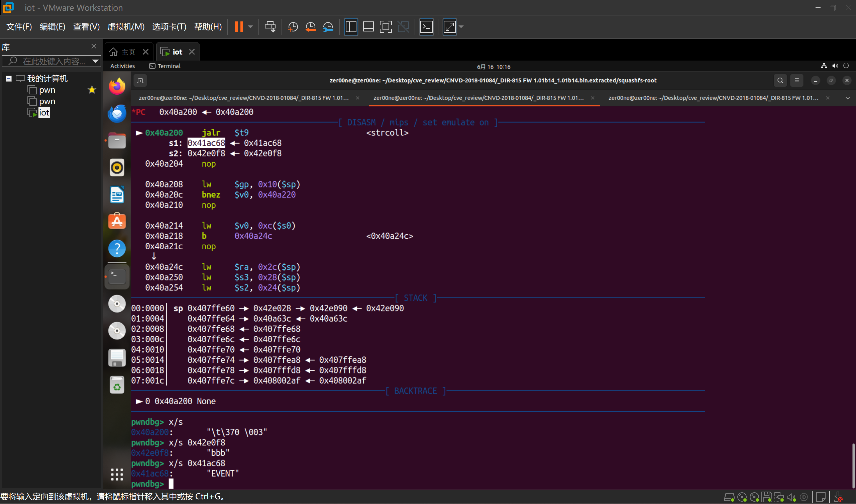Switch to the third terminal tab
The height and width of the screenshot is (504, 856).
pyautogui.click(x=713, y=98)
